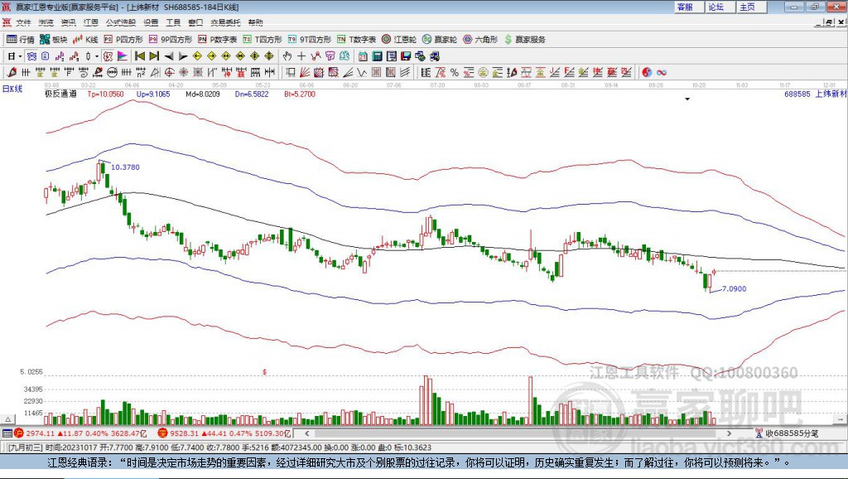
Task: Click the 客服 customer service button
Action: coord(688,7)
